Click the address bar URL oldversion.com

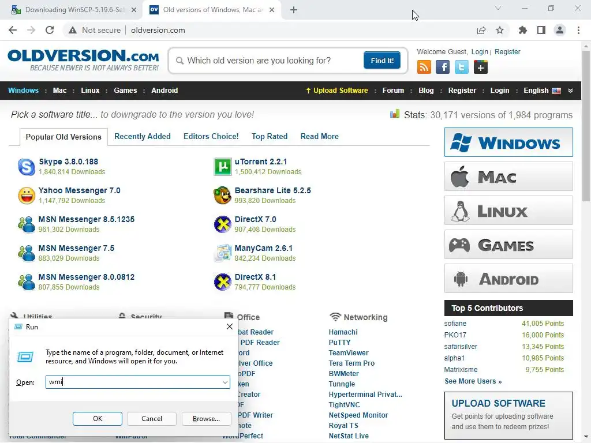point(158,30)
